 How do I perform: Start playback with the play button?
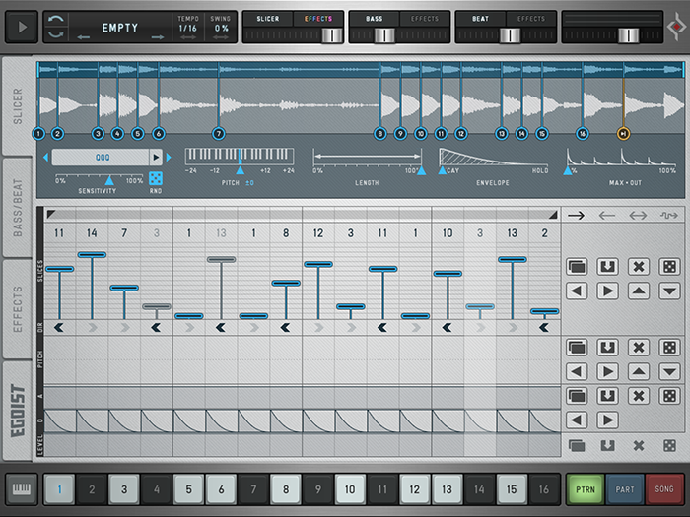click(22, 28)
